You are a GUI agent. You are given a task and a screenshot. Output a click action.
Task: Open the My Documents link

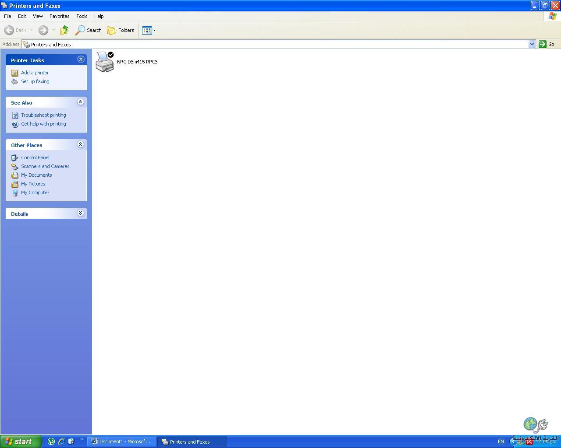pyautogui.click(x=36, y=175)
